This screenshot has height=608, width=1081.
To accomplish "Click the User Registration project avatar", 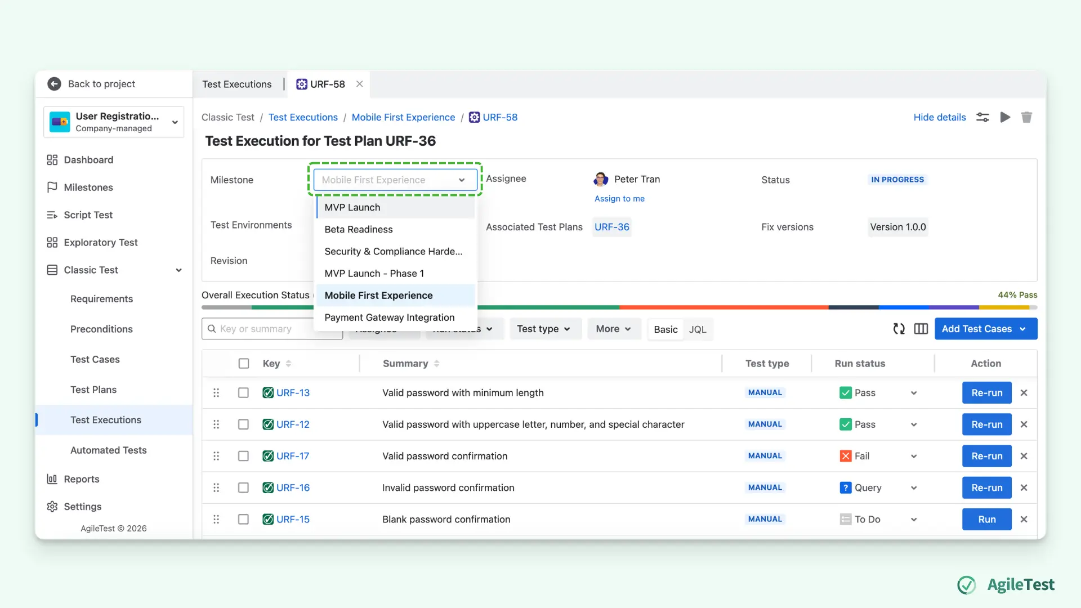I will click(x=60, y=122).
